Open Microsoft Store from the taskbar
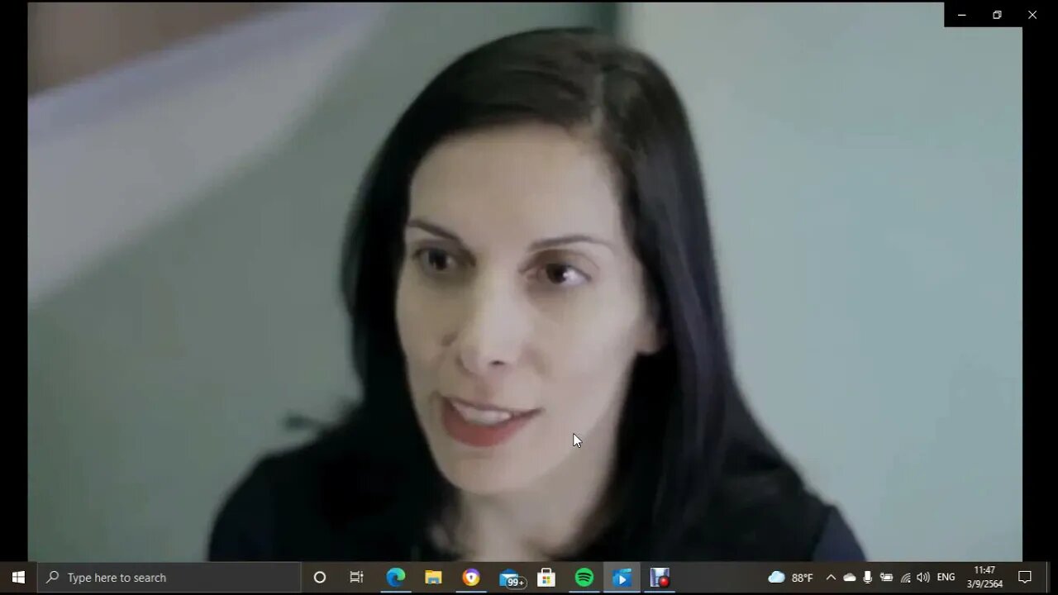This screenshot has height=595, width=1058. [546, 578]
